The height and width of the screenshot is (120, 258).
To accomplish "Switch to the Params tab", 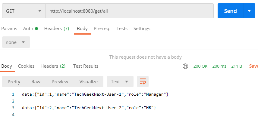I will click(9, 29).
